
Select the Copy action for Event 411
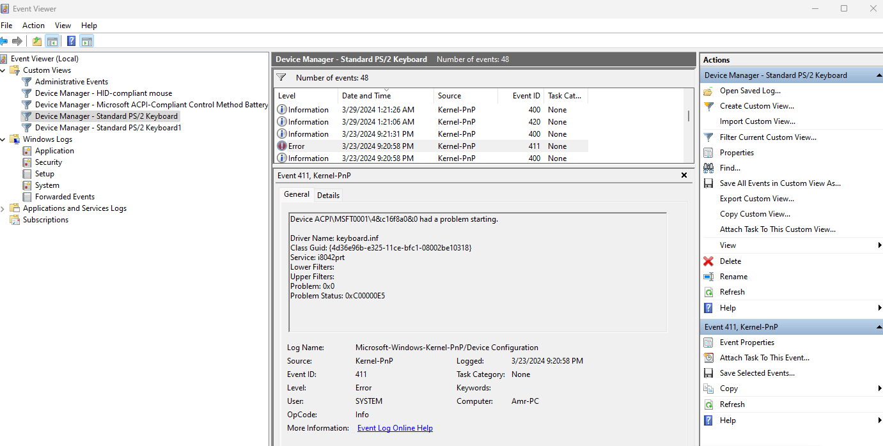(728, 388)
